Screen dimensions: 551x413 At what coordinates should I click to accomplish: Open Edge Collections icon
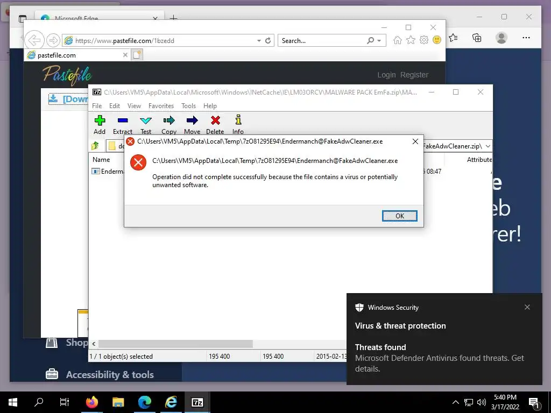coord(477,38)
